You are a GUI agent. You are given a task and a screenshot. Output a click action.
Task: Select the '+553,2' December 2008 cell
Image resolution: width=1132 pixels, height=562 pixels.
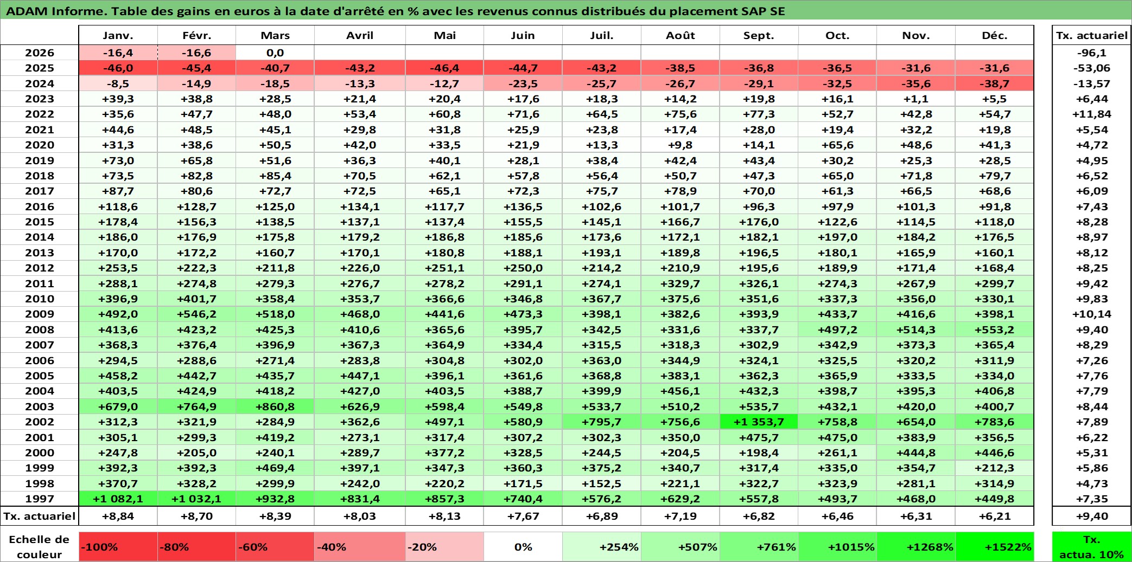995,330
